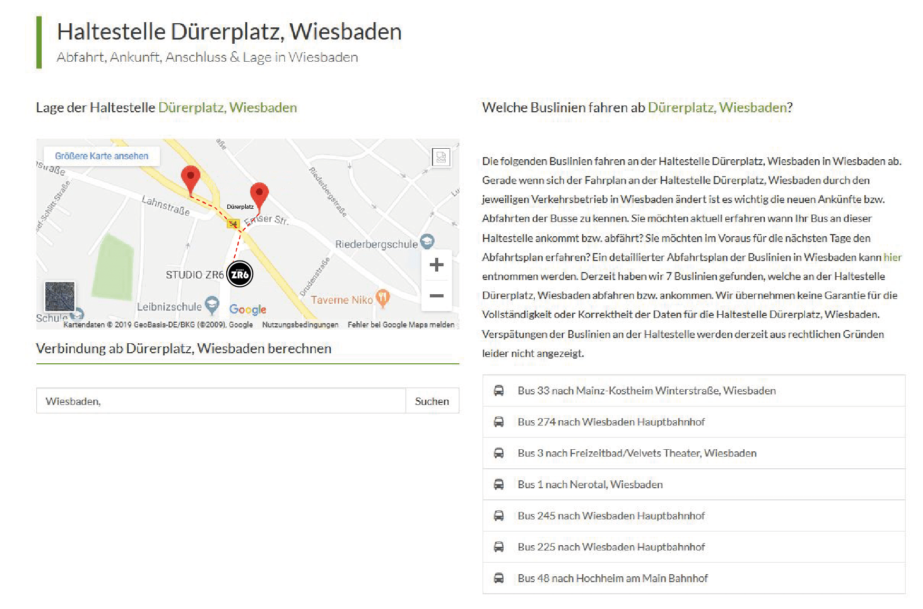Click green 'Dürerplatz, Wiesbaden' in Buslinien heading
The image size is (923, 609).
[x=717, y=108]
